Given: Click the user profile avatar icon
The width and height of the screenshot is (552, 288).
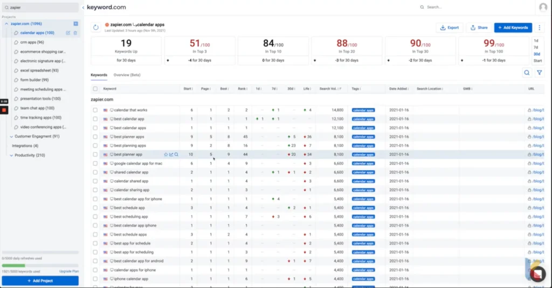Looking at the screenshot, I should (x=543, y=7).
